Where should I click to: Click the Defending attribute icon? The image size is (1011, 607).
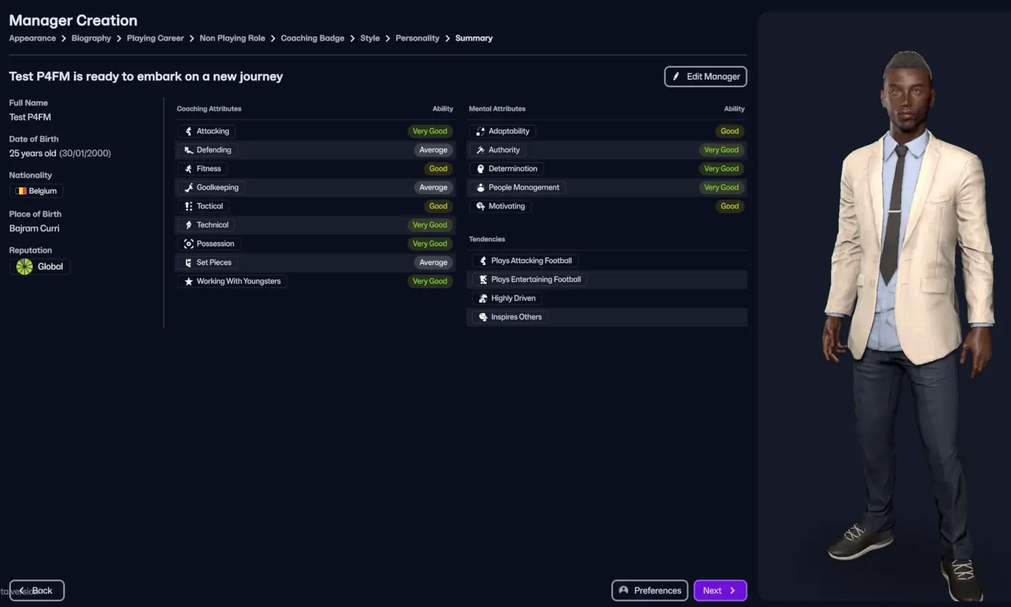coord(189,150)
